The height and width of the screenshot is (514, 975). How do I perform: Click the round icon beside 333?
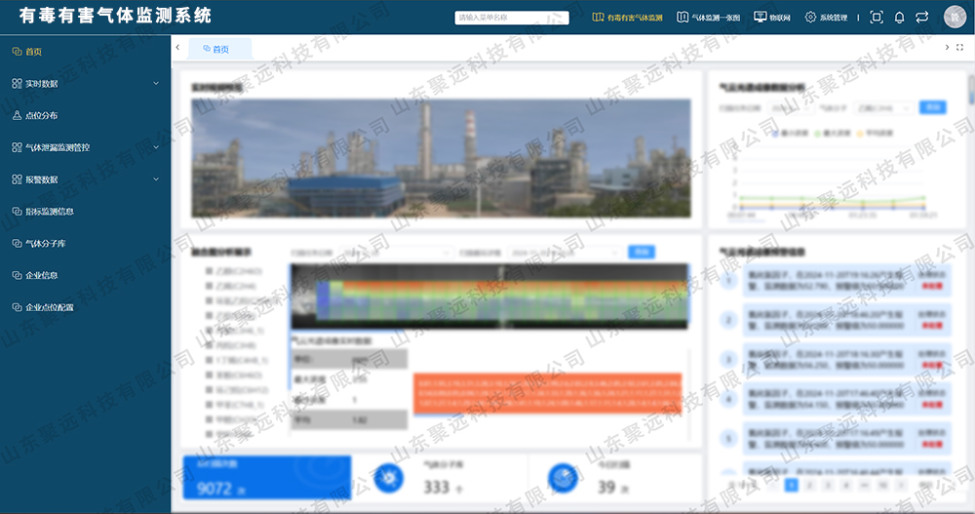tap(389, 478)
